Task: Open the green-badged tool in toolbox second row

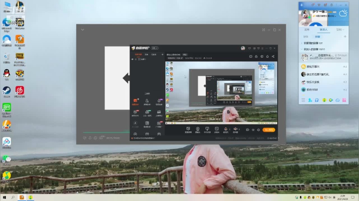Action: (x=147, y=113)
